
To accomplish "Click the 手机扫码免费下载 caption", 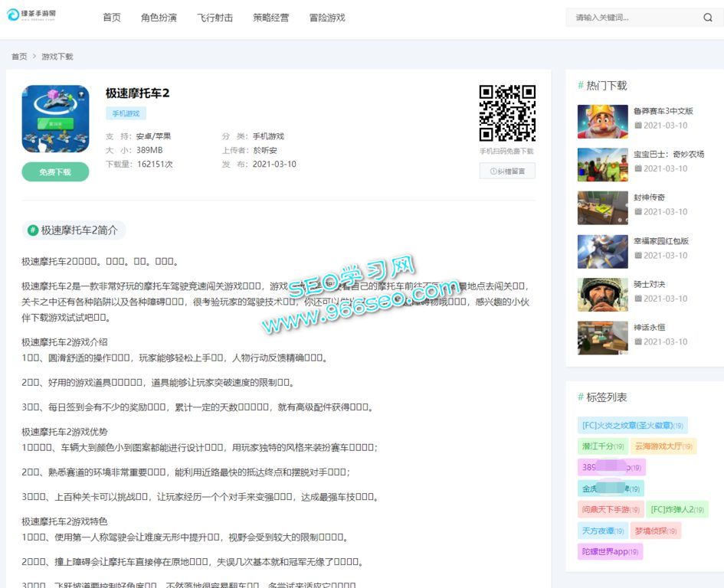I will (506, 151).
